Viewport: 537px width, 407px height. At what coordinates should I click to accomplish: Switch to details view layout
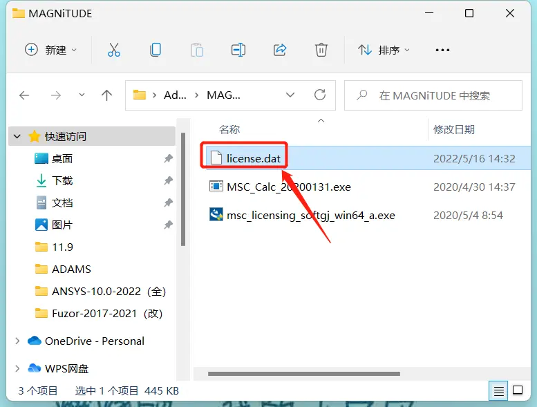coord(499,390)
